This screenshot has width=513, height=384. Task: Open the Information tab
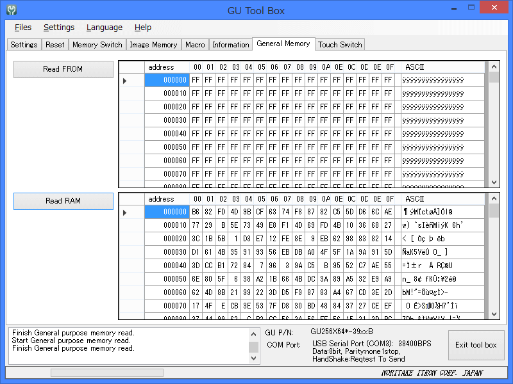pos(230,45)
